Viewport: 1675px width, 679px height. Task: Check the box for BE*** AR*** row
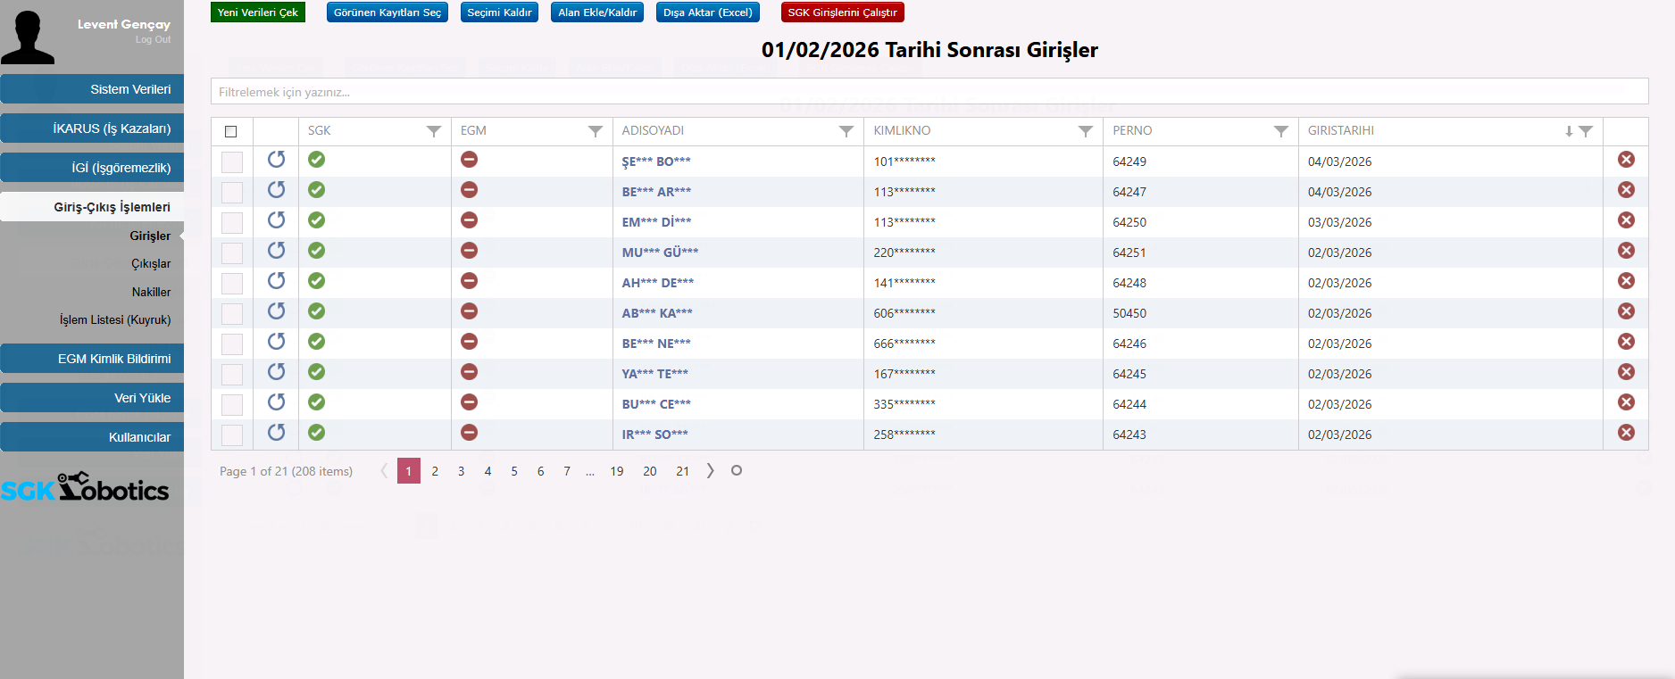(x=232, y=192)
